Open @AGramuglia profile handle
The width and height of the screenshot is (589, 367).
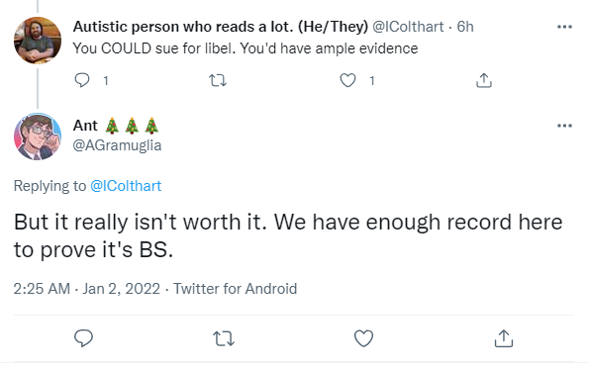pyautogui.click(x=117, y=145)
